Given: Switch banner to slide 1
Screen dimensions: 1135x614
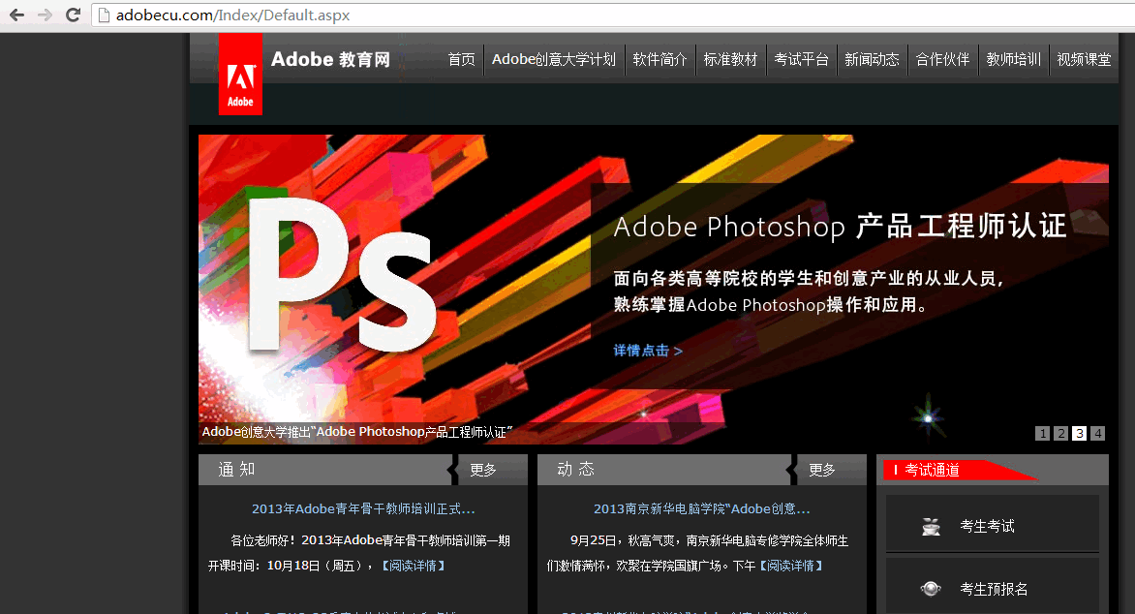Looking at the screenshot, I should coord(1042,433).
